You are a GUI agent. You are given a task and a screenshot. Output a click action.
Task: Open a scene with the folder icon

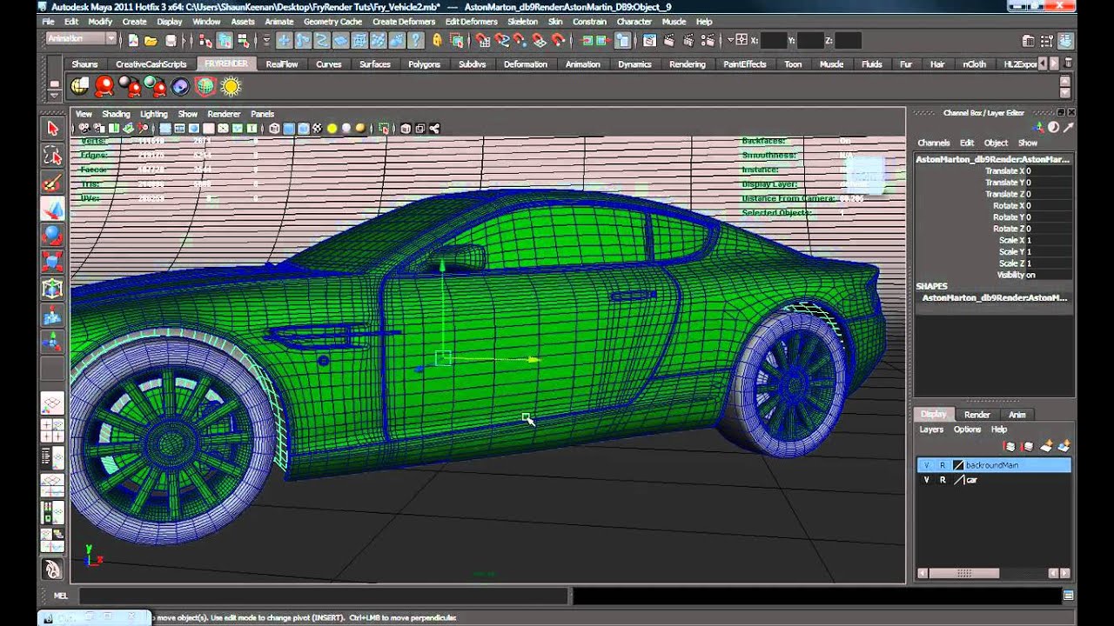(x=151, y=40)
